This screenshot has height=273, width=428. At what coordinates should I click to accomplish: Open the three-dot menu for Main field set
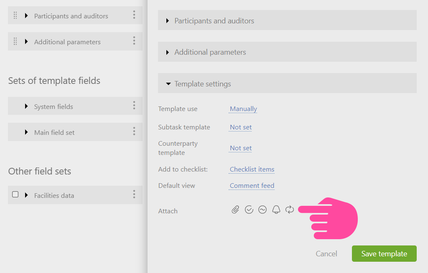coord(134,131)
